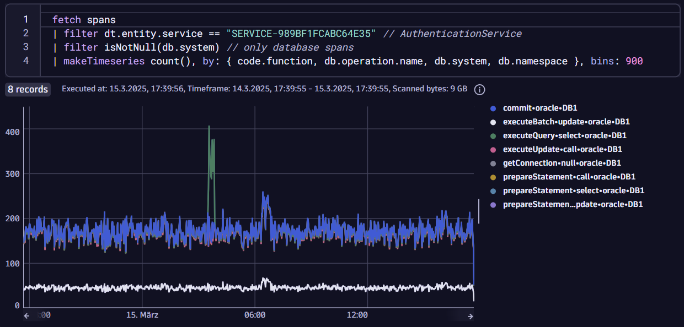
Task: Click the 8 records badge
Action: click(x=28, y=89)
